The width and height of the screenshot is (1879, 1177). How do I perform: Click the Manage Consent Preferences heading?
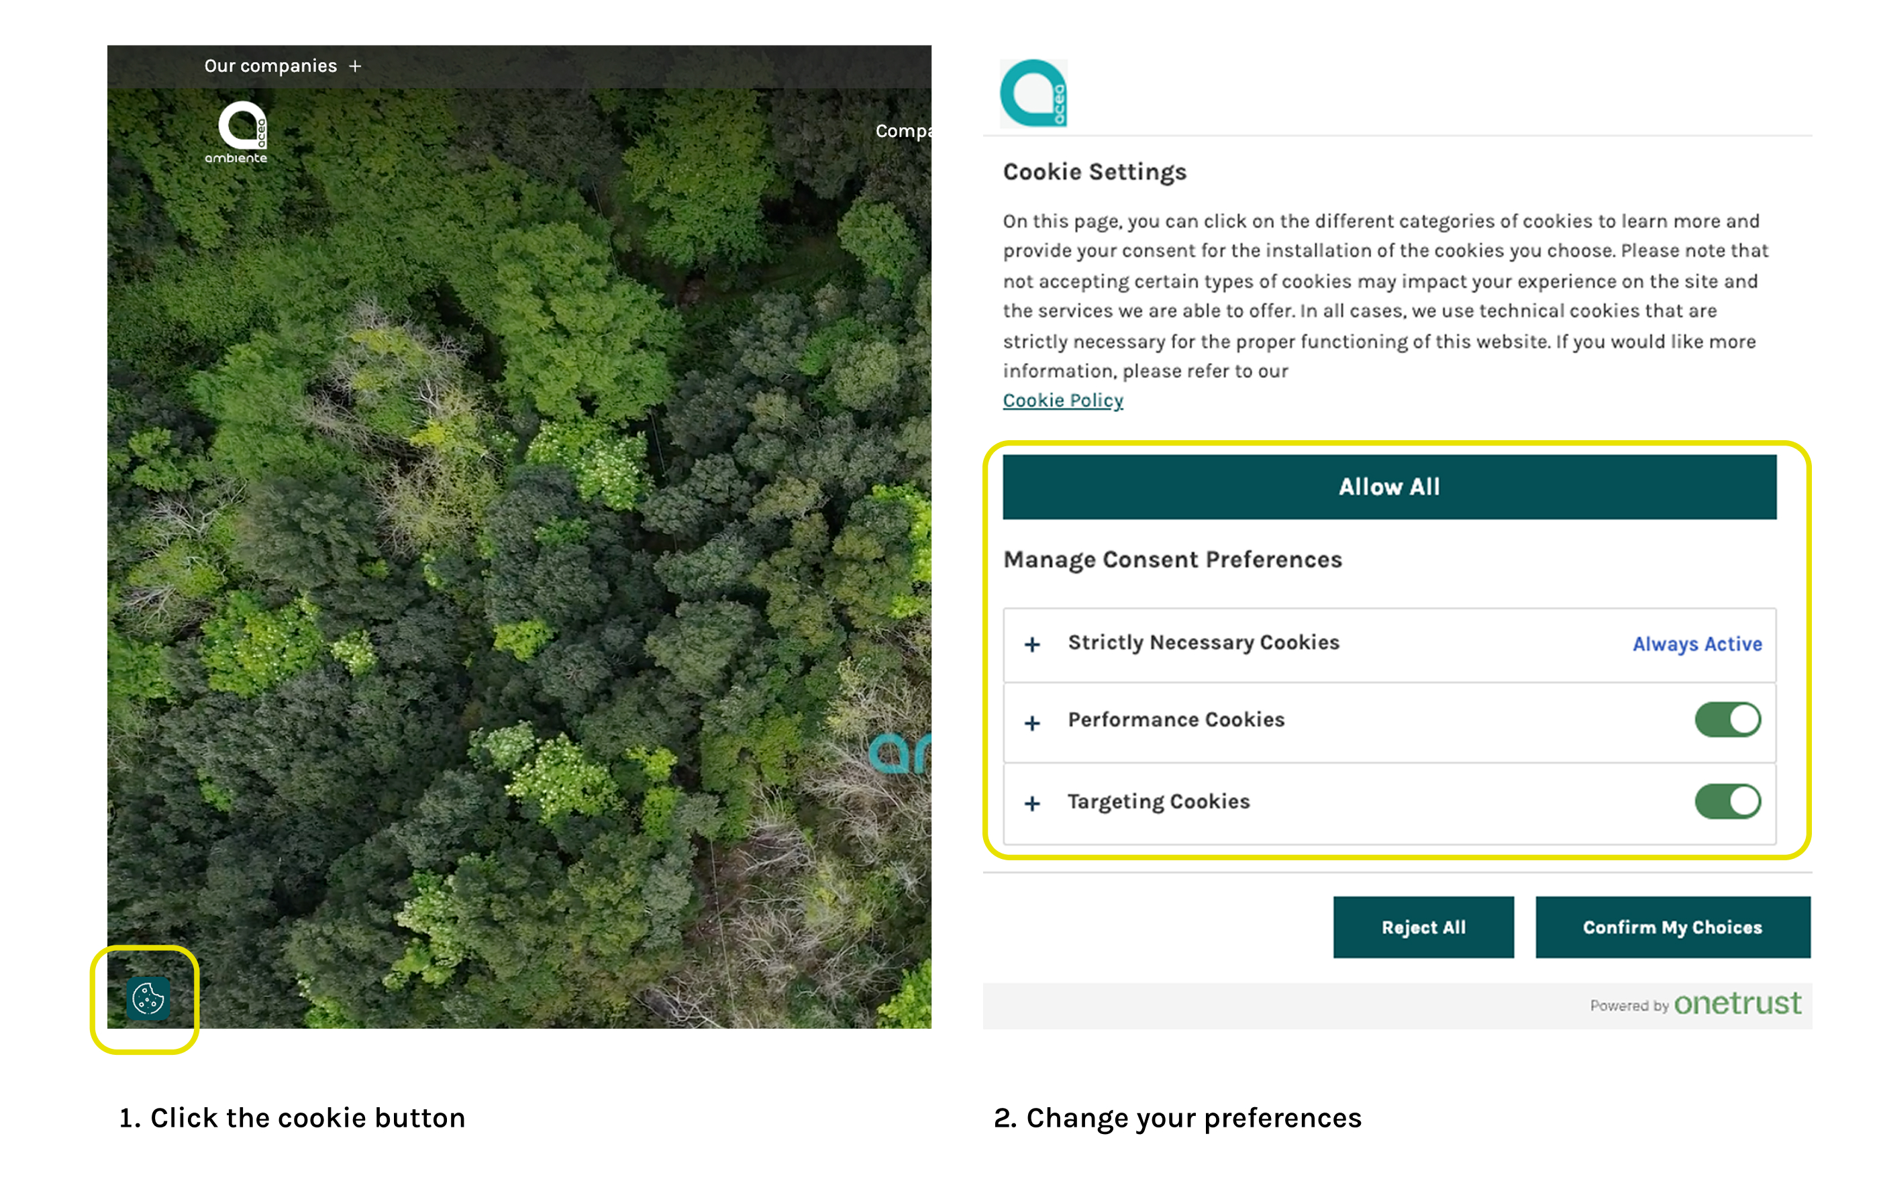click(1172, 560)
